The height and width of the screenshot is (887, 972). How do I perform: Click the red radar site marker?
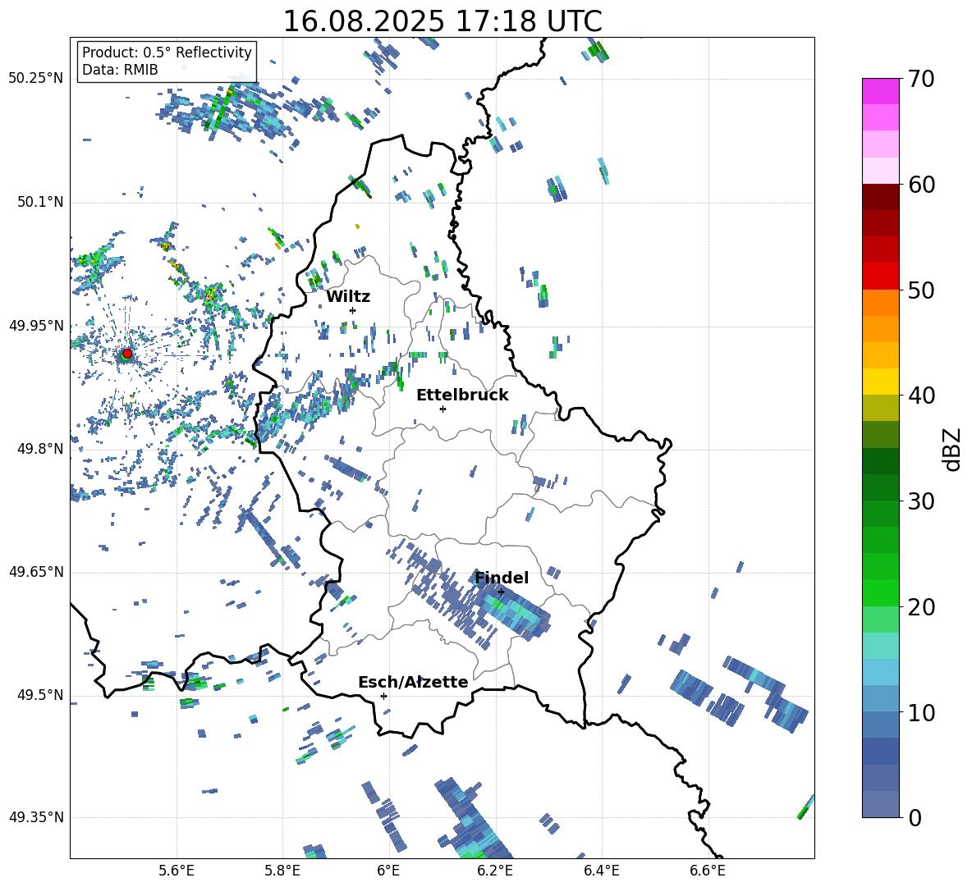[127, 354]
